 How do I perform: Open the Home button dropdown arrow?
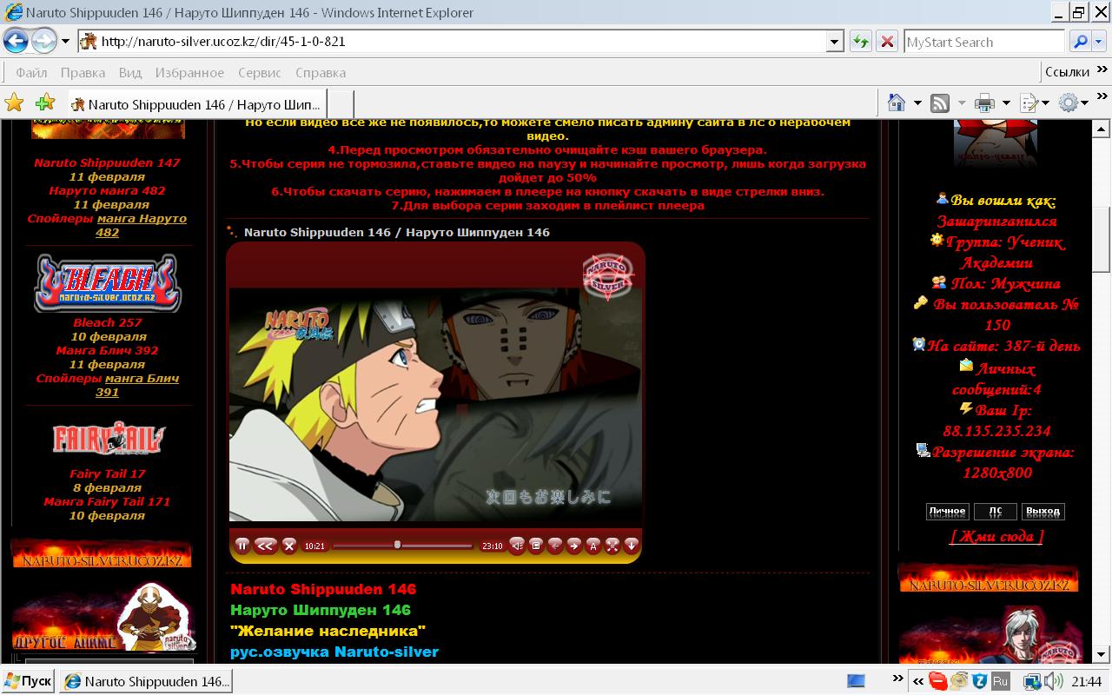point(917,103)
